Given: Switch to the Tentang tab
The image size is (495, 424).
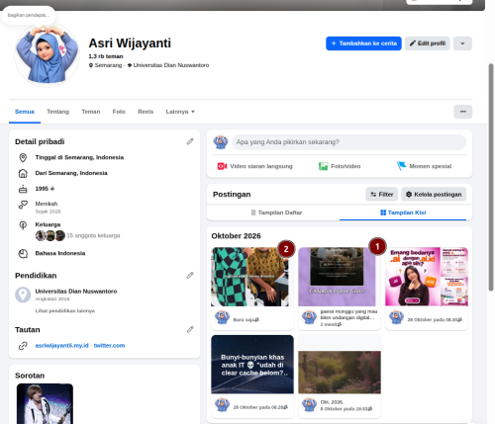Looking at the screenshot, I should [58, 112].
